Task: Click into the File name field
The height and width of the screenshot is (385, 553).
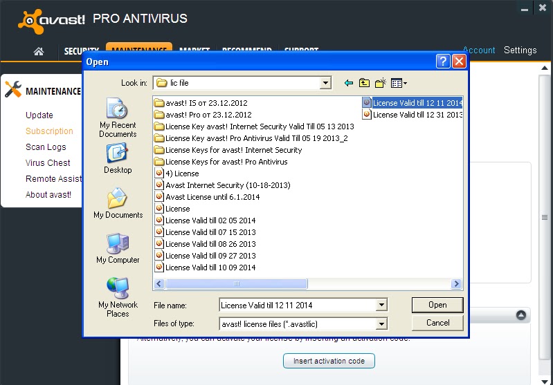Action: (298, 305)
